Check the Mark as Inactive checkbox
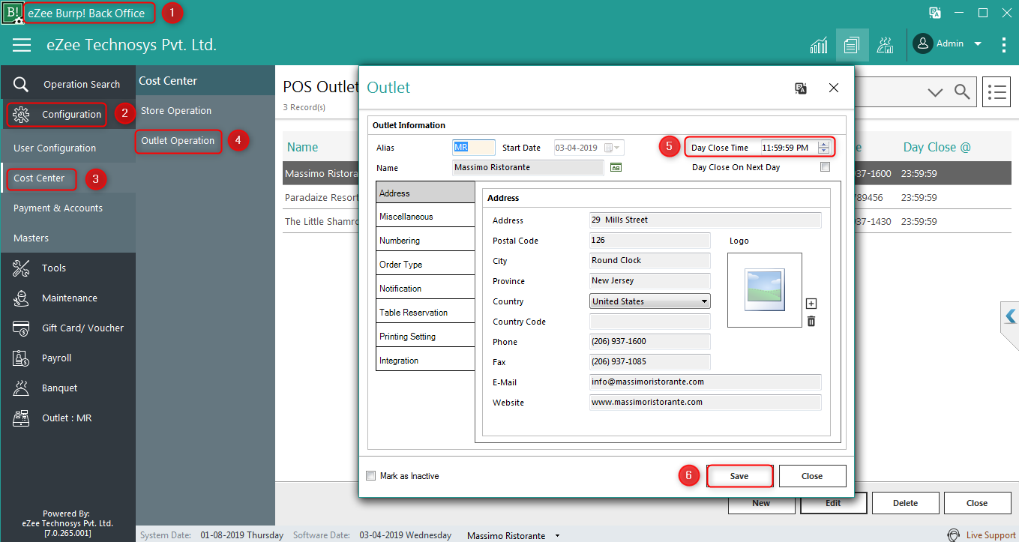This screenshot has width=1019, height=542. tap(370, 476)
